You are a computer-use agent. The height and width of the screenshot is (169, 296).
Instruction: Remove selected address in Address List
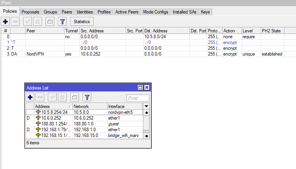pyautogui.click(x=40, y=98)
